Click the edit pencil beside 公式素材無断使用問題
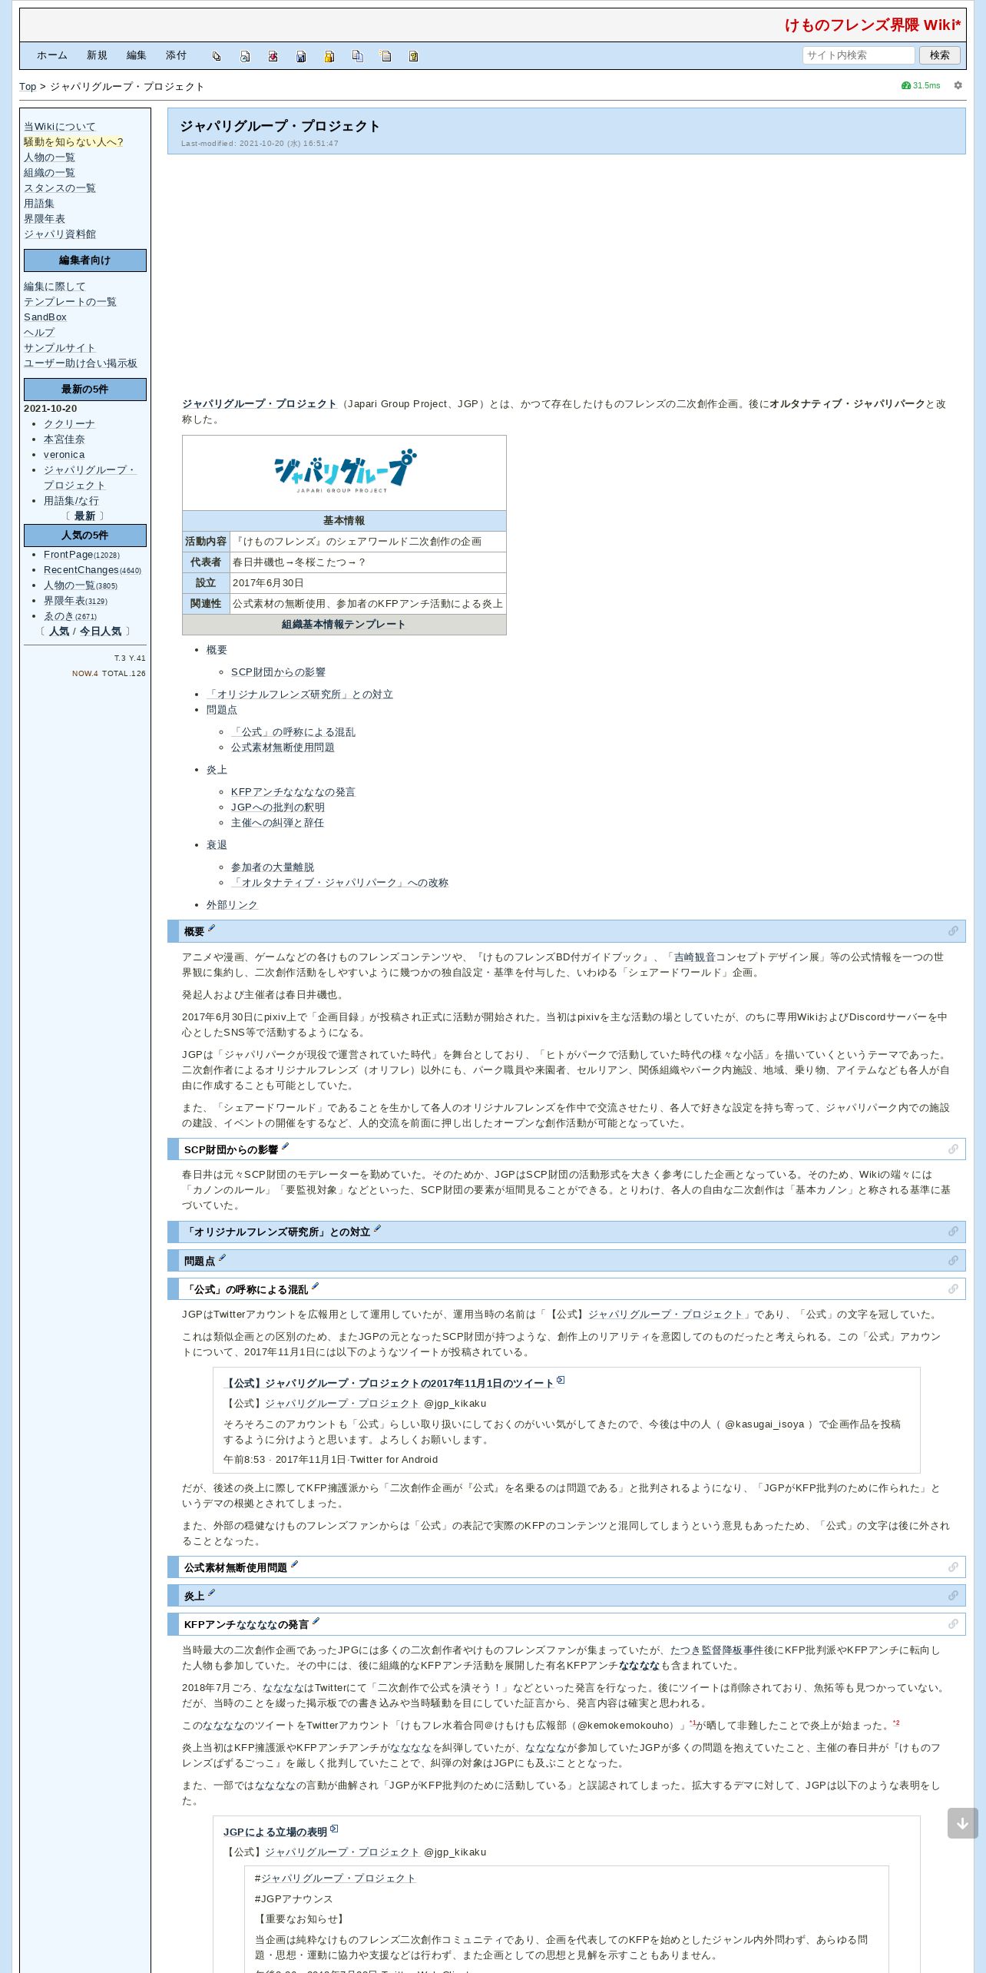This screenshot has width=986, height=1973. tap(294, 1565)
